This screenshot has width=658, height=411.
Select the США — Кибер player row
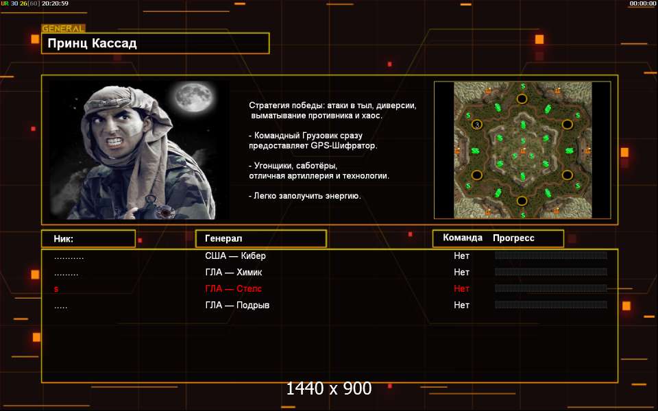tap(235, 256)
